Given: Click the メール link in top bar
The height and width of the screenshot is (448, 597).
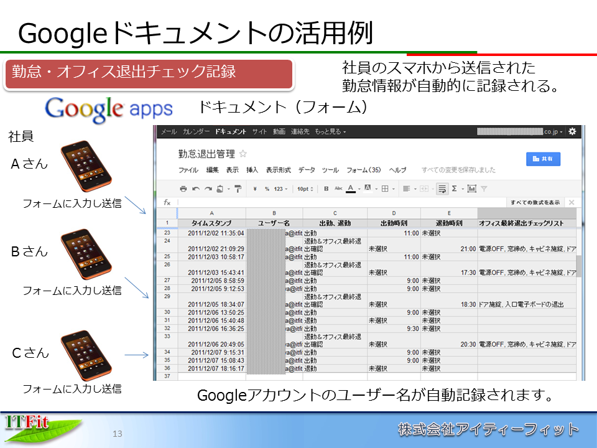Looking at the screenshot, I should [169, 131].
